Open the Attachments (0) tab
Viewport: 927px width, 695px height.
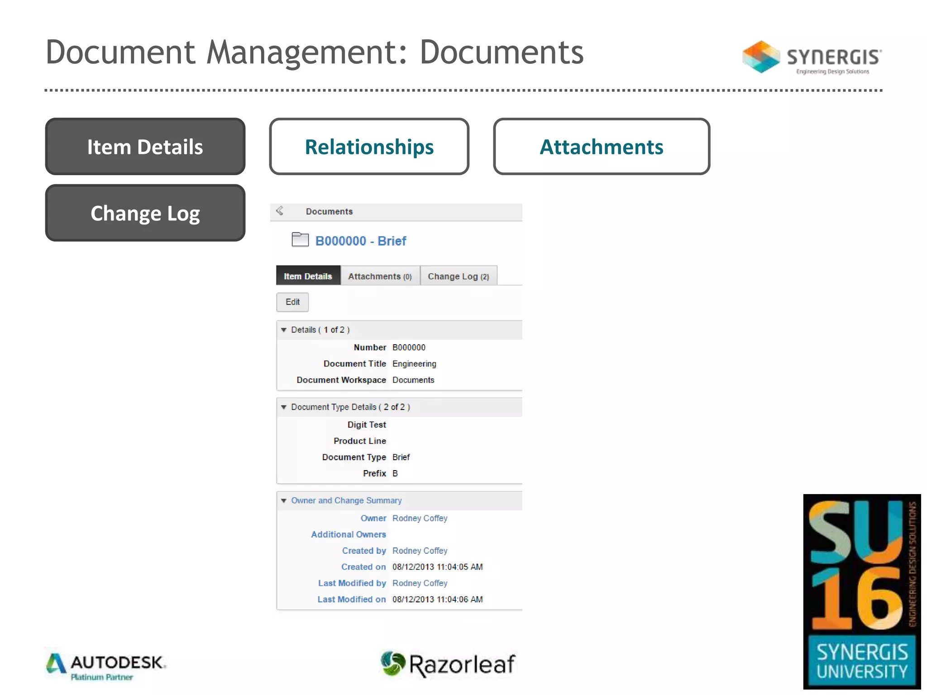tap(380, 276)
